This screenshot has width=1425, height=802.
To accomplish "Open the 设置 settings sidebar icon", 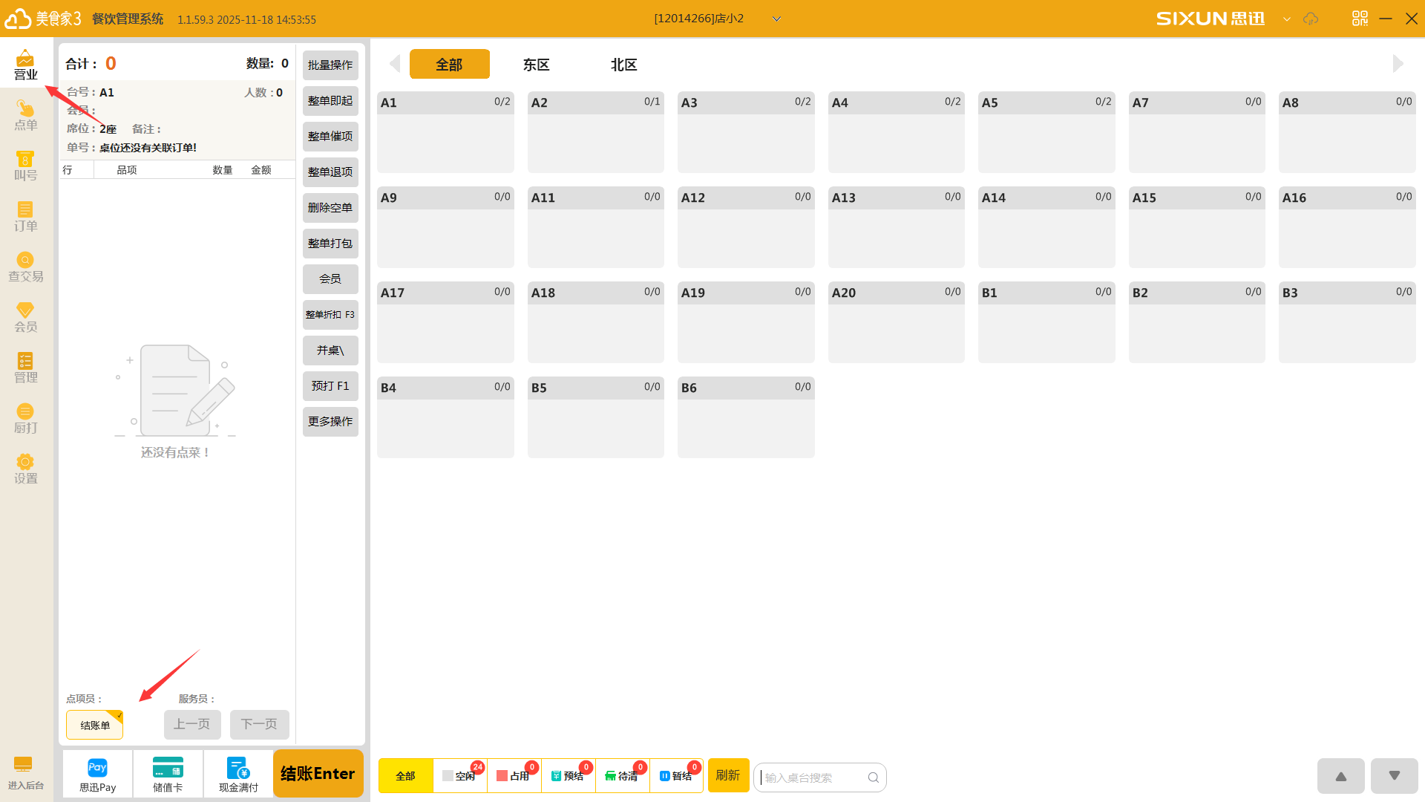I will (25, 469).
